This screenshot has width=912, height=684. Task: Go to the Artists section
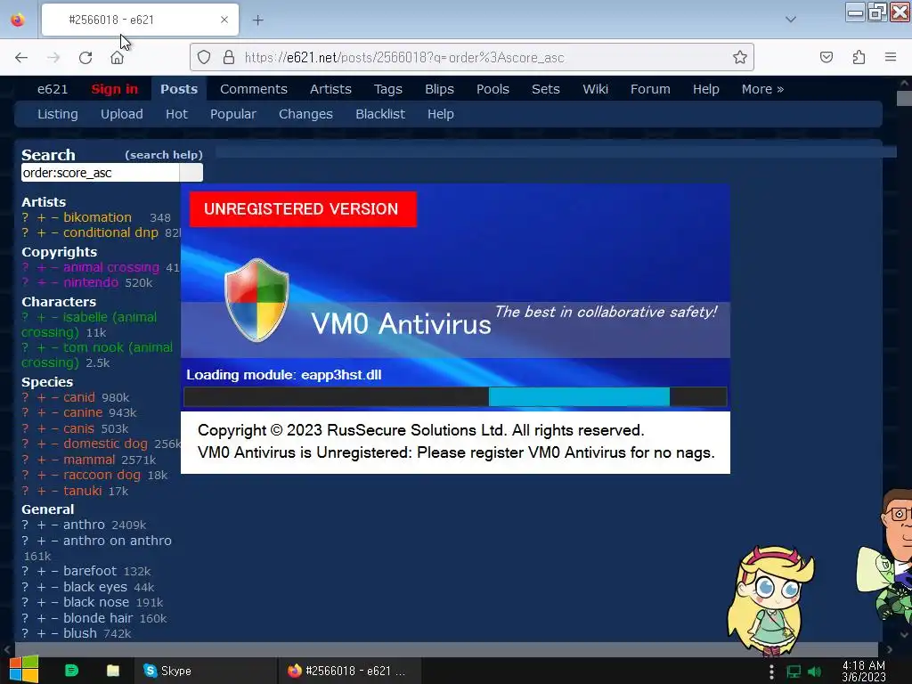330,89
